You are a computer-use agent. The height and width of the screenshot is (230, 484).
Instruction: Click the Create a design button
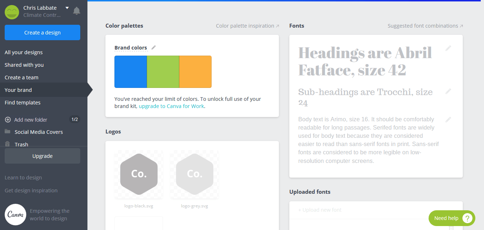click(x=42, y=32)
